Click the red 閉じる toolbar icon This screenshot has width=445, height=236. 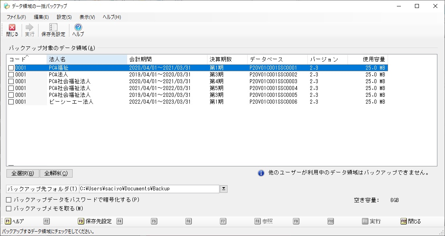click(x=12, y=28)
